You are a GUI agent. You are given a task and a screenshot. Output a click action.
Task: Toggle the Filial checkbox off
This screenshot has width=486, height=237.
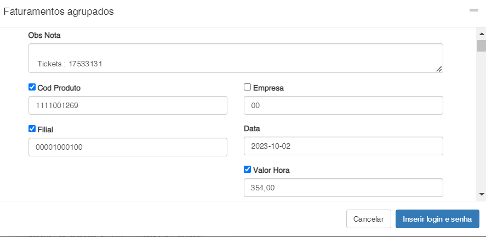point(32,128)
